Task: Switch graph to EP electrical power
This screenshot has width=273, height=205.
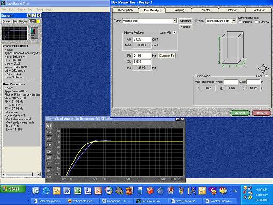Action: (49, 145)
